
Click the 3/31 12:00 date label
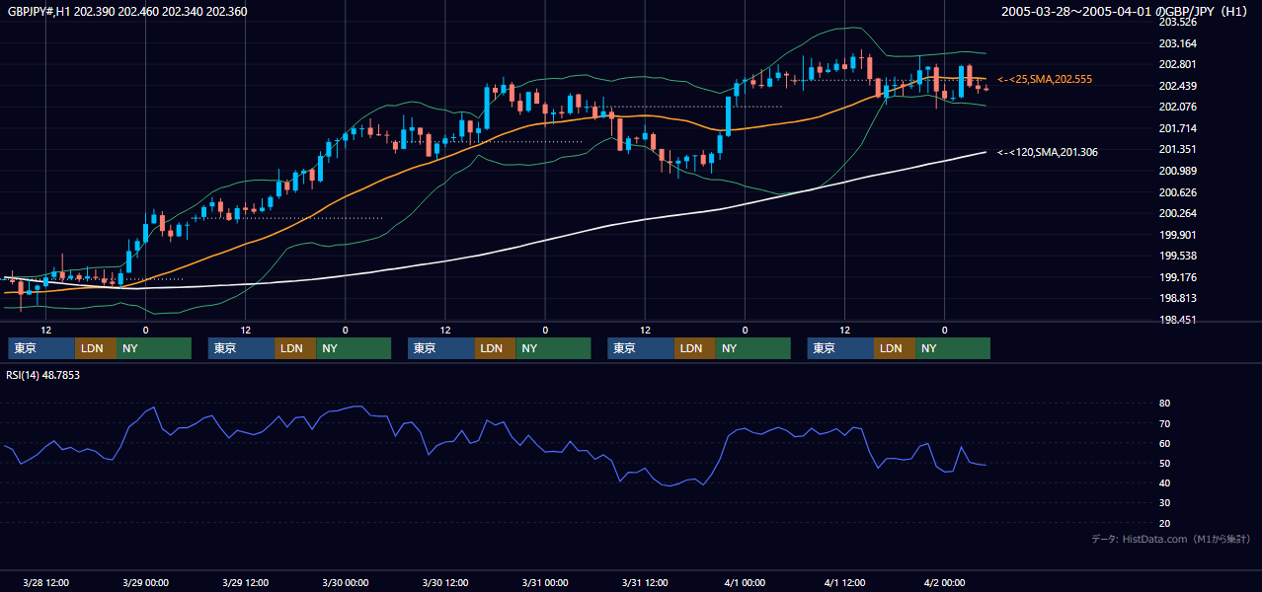tap(645, 582)
